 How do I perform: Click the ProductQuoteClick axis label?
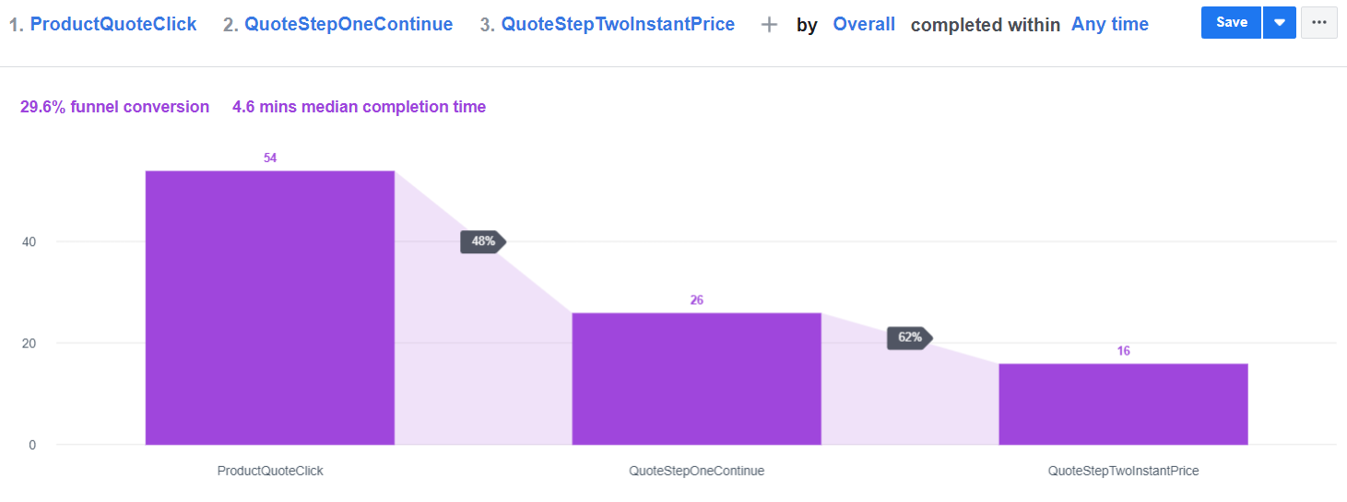pyautogui.click(x=270, y=471)
